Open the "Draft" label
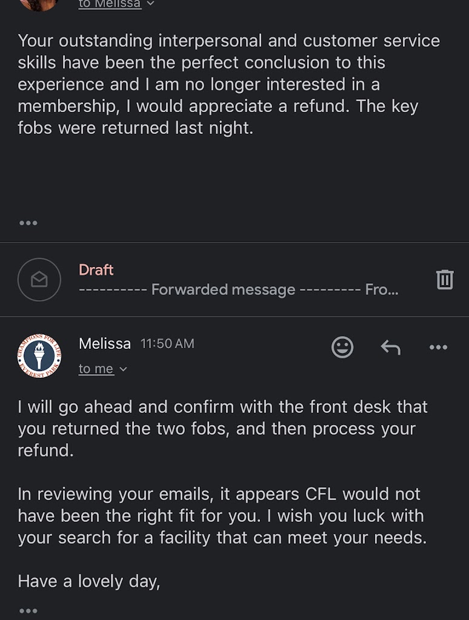Screen dimensions: 469x620 [96, 269]
